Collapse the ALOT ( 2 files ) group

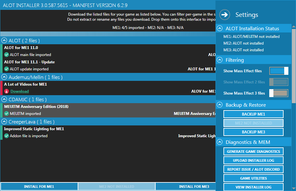(4, 40)
